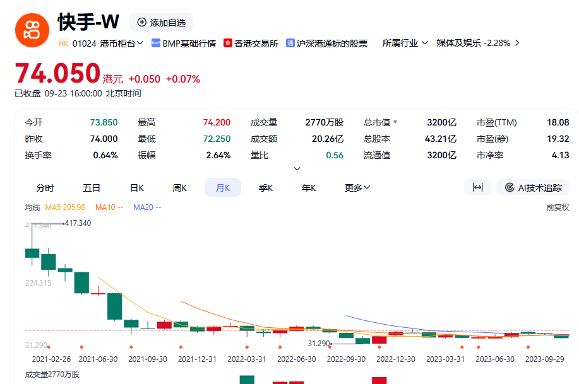Viewport: 579px width, 384px height.
Task: Toggle MA10 moving average line
Action: [109, 207]
